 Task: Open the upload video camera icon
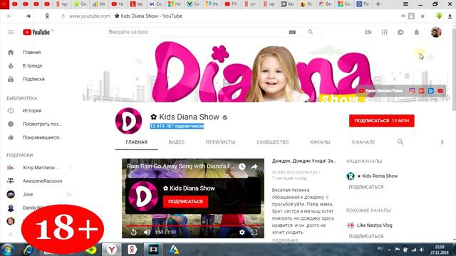(x=368, y=32)
